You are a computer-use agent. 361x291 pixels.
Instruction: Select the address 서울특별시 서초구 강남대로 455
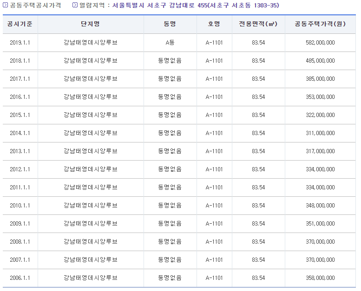(x=196, y=5)
